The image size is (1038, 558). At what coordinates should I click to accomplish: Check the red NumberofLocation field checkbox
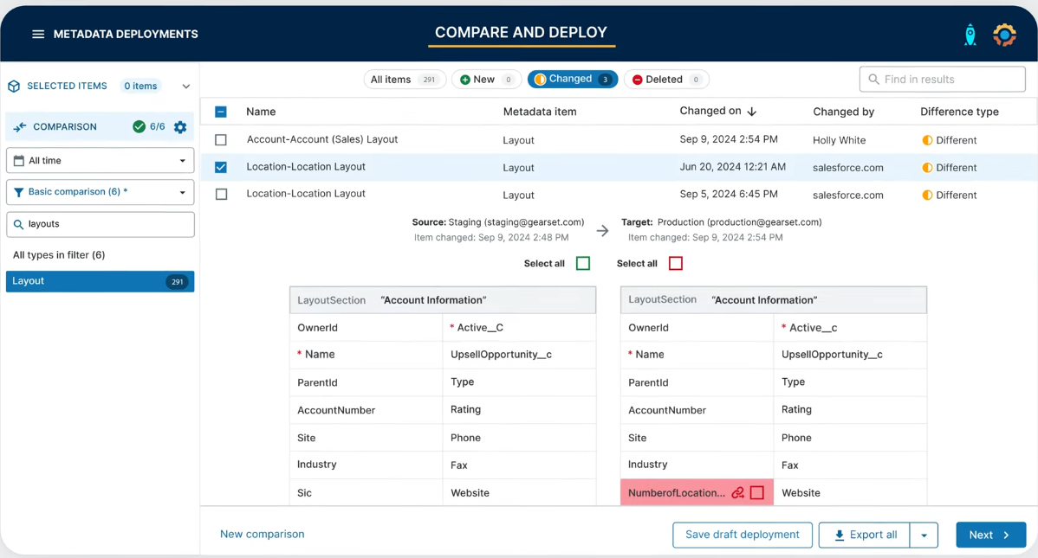pyautogui.click(x=757, y=493)
